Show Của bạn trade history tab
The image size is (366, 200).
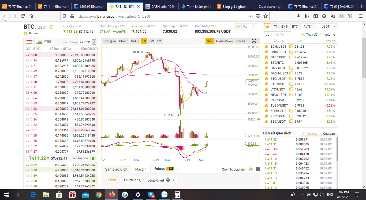[329, 134]
